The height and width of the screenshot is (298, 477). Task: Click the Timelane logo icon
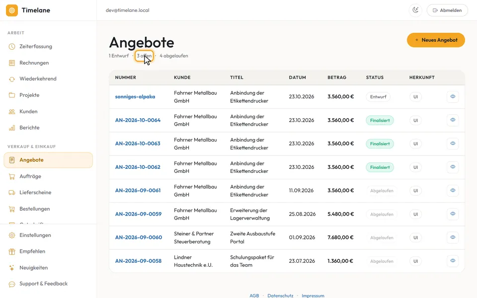point(12,10)
